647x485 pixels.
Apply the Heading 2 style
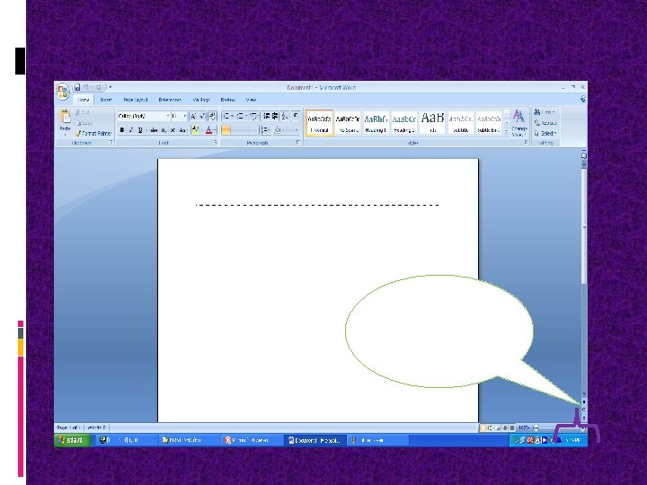tap(404, 123)
